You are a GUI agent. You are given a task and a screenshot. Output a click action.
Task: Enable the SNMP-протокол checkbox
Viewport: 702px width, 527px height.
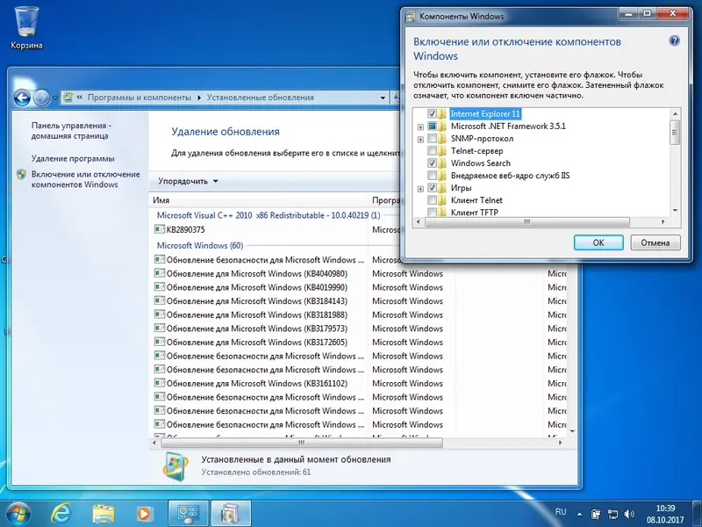(x=432, y=139)
